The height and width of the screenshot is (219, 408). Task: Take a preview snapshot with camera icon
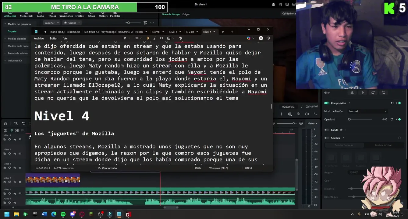298,114
